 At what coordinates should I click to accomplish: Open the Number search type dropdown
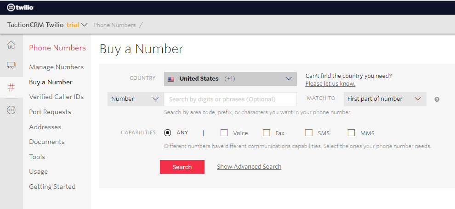click(x=136, y=99)
